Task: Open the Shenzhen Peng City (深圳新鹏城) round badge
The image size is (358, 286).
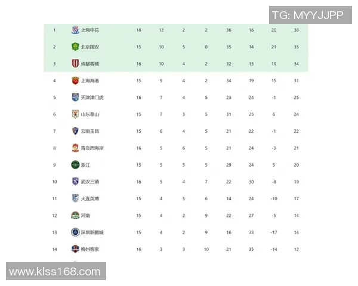Action: [x=75, y=232]
